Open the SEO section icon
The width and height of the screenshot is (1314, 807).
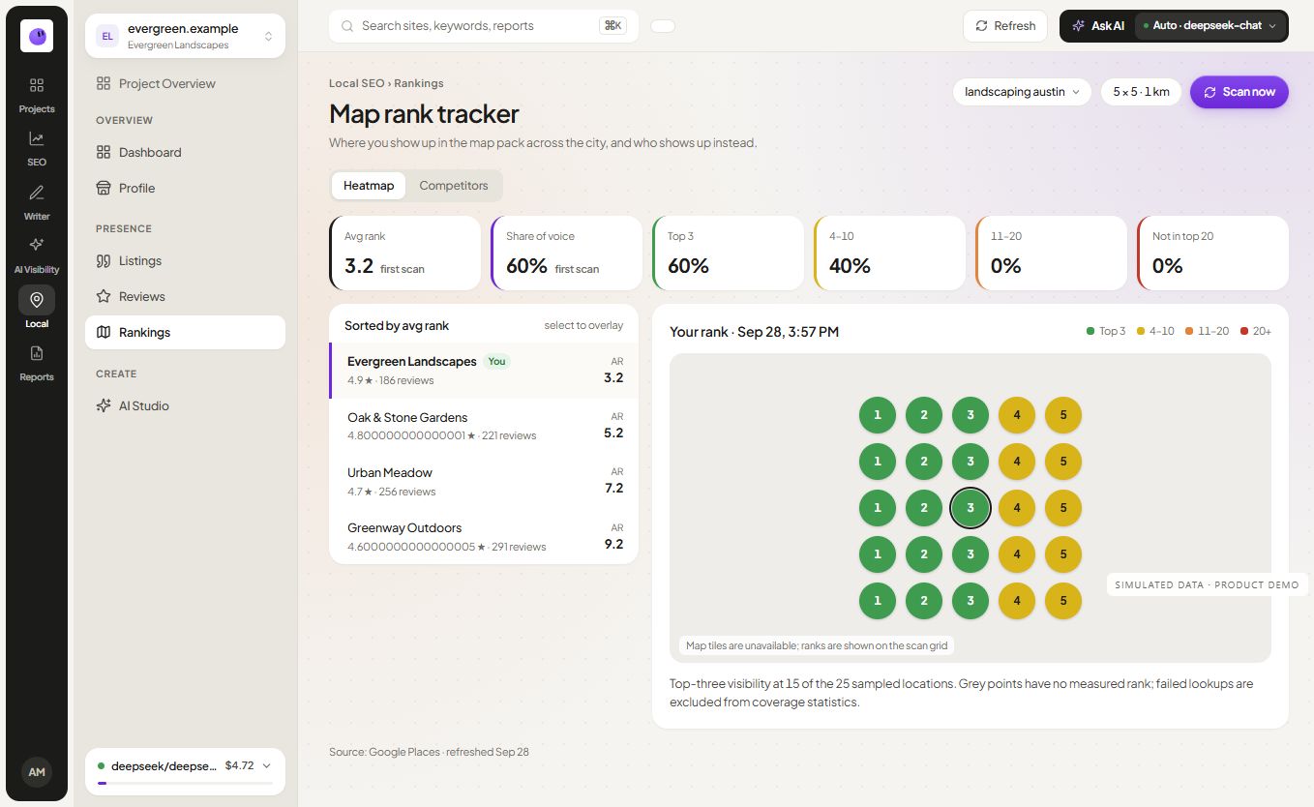click(x=37, y=138)
